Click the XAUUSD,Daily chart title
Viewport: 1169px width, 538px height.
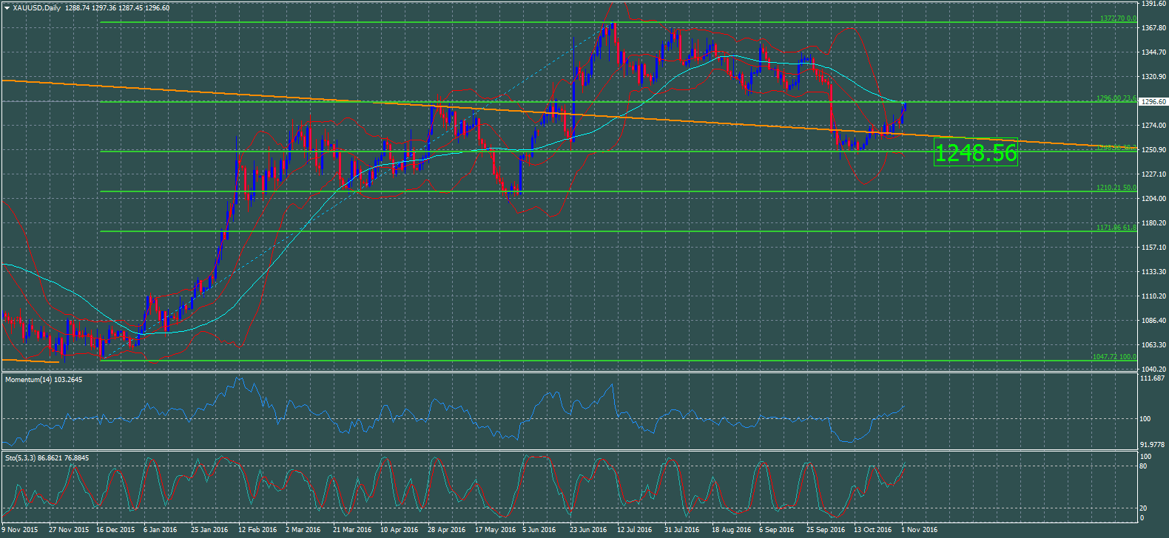36,8
